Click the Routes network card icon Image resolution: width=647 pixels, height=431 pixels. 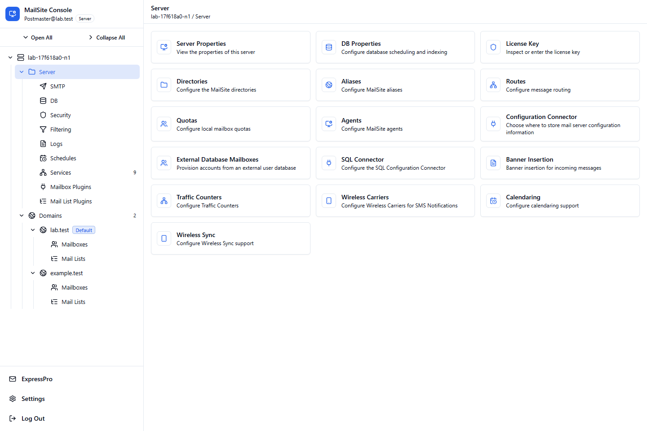click(493, 85)
